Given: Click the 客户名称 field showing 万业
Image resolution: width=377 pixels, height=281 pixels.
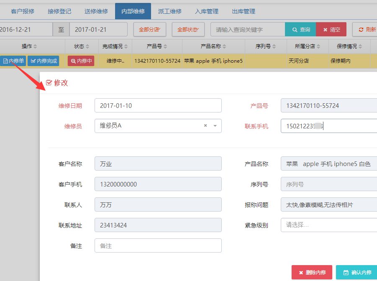Looking at the screenshot, I should coord(158,163).
